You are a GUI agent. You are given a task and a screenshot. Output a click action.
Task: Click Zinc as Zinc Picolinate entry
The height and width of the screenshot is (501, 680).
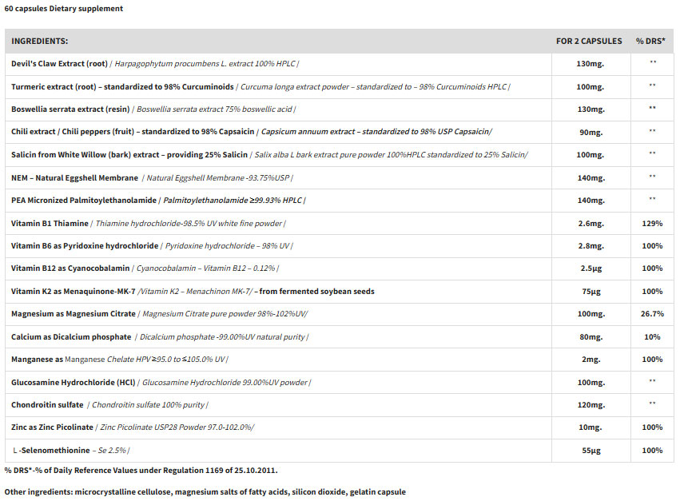tap(52, 427)
